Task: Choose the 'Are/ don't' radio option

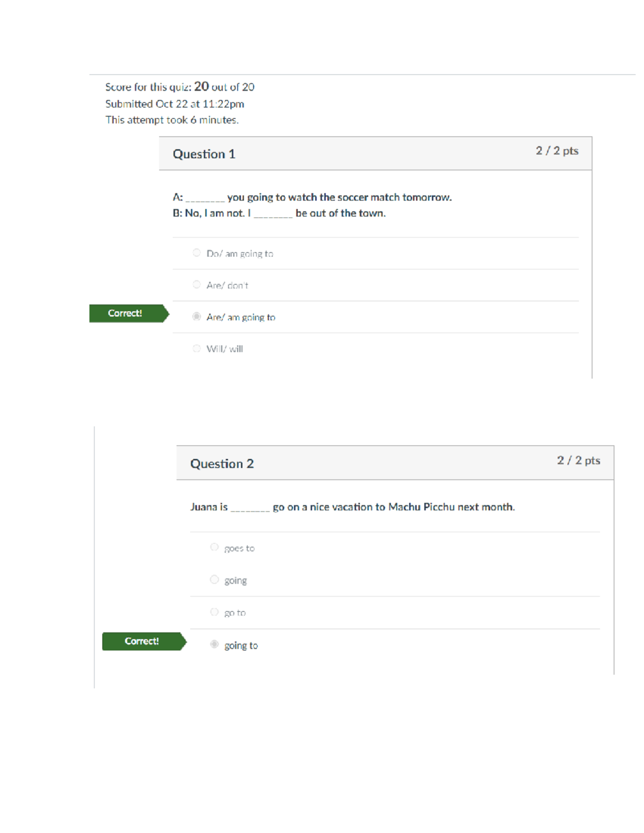Action: (196, 285)
